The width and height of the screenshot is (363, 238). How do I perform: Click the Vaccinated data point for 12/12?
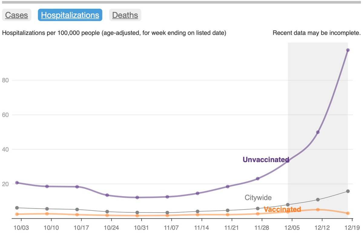click(x=318, y=210)
